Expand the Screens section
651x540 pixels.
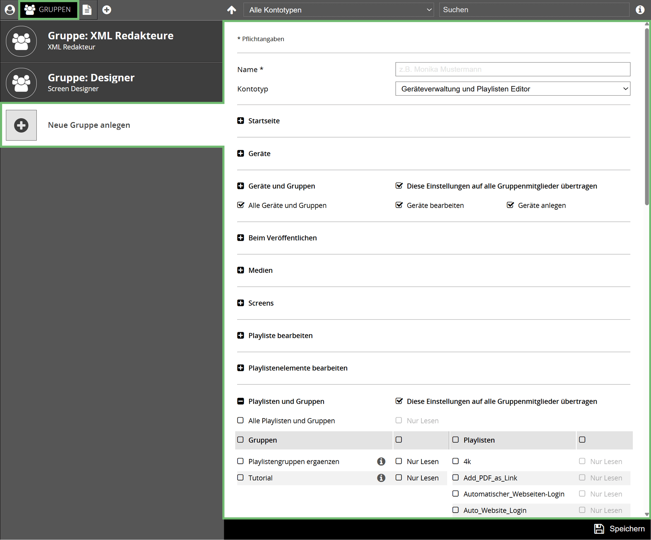241,303
